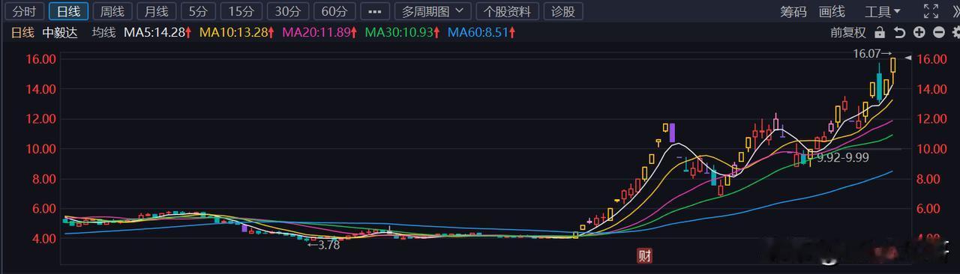The height and width of the screenshot is (274, 960).
Task: Open more periods via ellipsis button
Action: 375,11
